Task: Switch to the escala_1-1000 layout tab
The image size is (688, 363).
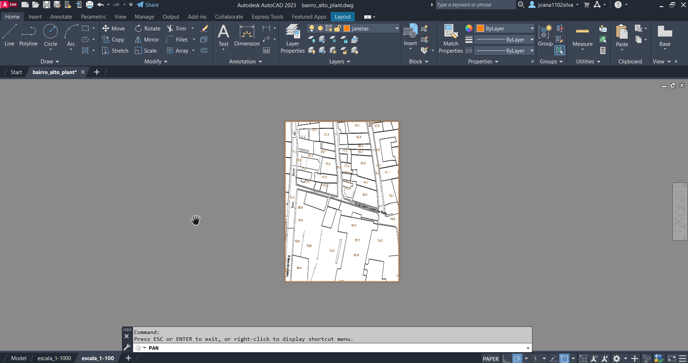Action: tap(54, 358)
